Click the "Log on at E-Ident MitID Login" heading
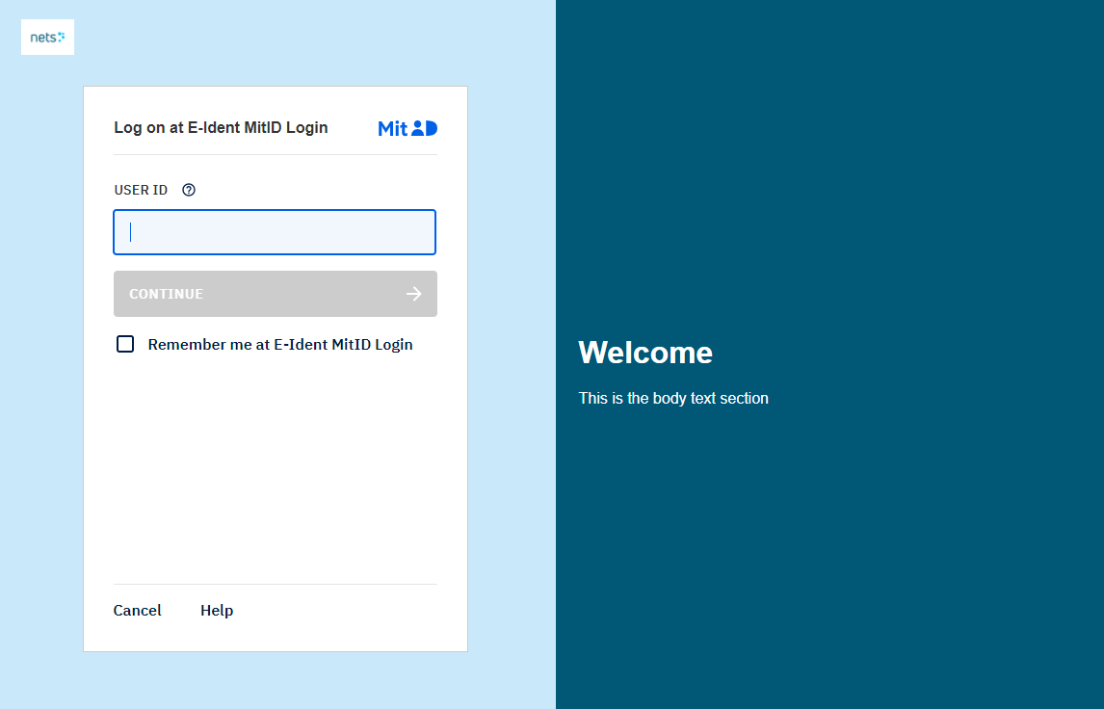1104x709 pixels. pyautogui.click(x=221, y=128)
